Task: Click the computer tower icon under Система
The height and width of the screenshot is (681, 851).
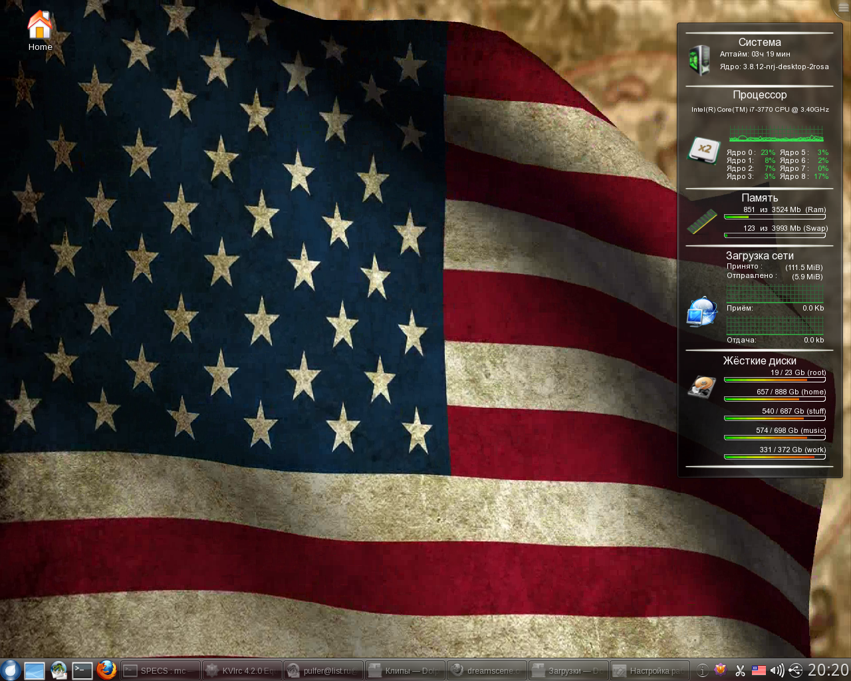Action: 700,61
